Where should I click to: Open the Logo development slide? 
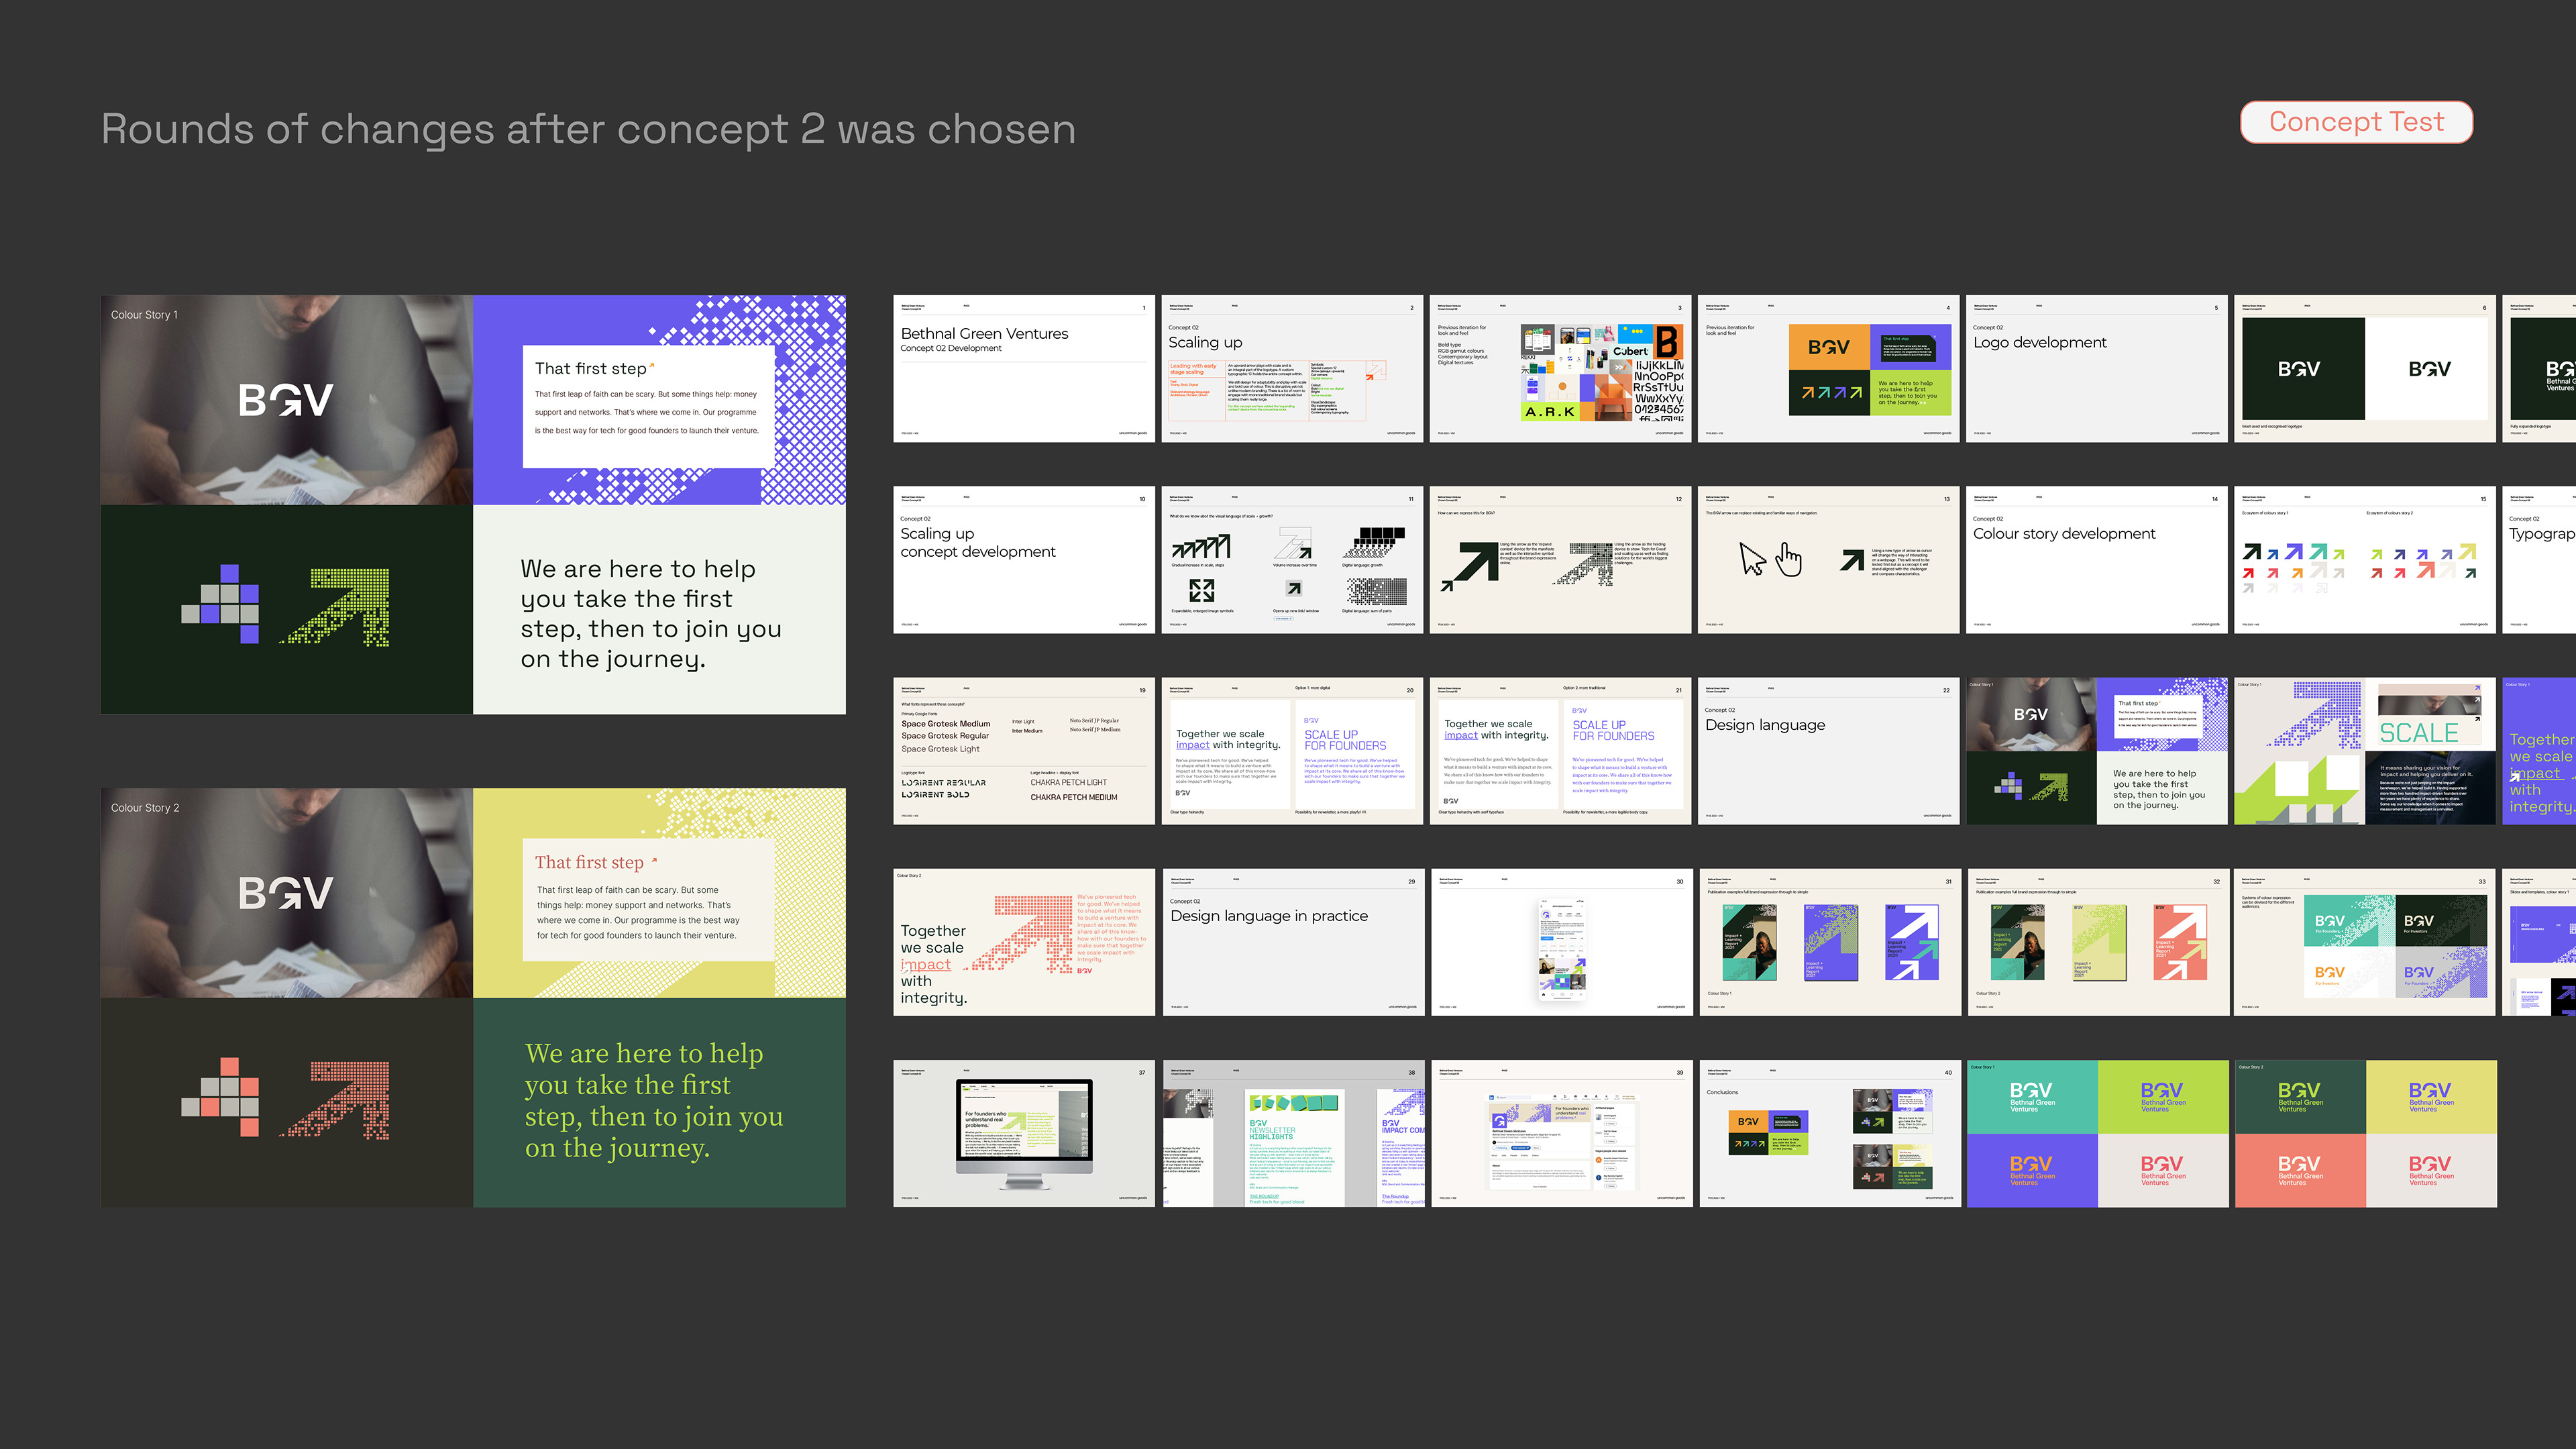[2097, 368]
